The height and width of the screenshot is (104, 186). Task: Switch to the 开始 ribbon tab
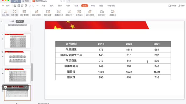coord(44,6)
